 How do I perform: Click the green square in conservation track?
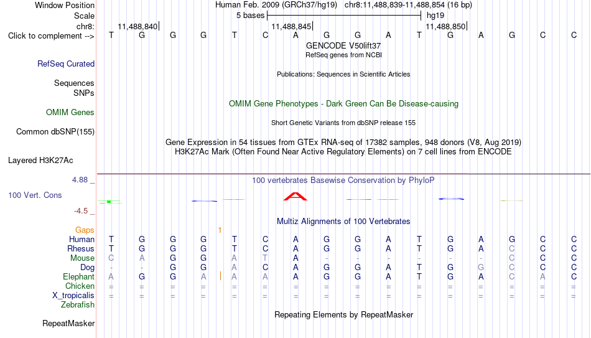[109, 202]
